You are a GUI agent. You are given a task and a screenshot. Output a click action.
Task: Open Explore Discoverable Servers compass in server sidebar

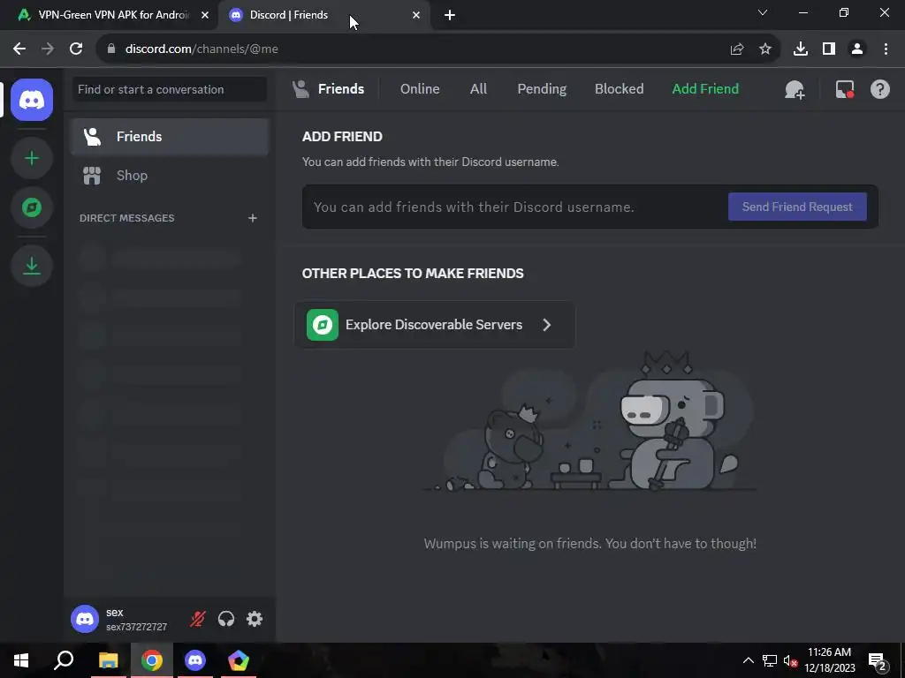coord(32,207)
